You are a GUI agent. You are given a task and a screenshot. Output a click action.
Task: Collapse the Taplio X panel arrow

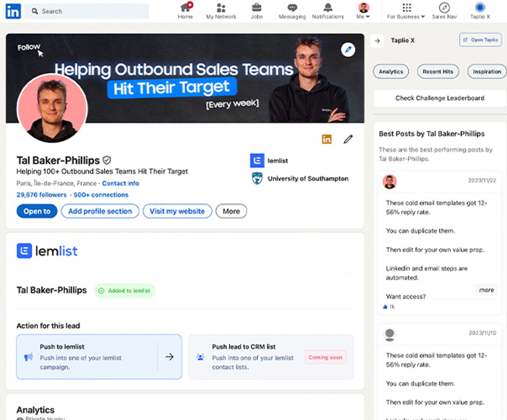377,41
